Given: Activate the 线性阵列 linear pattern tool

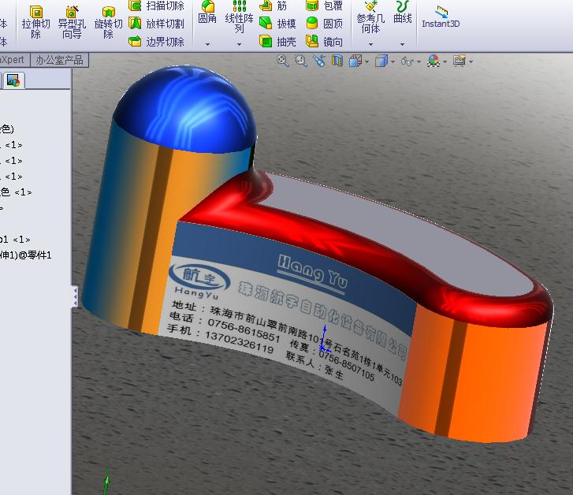Looking at the screenshot, I should pyautogui.click(x=239, y=17).
